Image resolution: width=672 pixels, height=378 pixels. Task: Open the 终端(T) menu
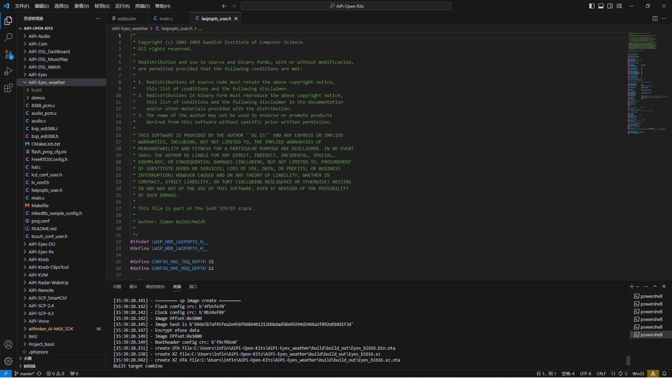click(x=142, y=6)
